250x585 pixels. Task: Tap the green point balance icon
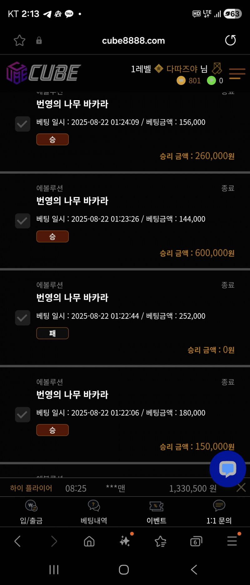pos(212,81)
